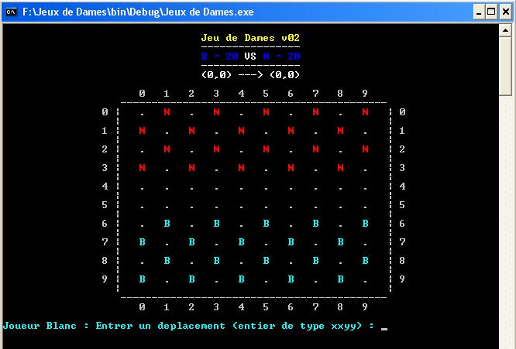Click the cyan B piece at row 6 column 1

(167, 224)
